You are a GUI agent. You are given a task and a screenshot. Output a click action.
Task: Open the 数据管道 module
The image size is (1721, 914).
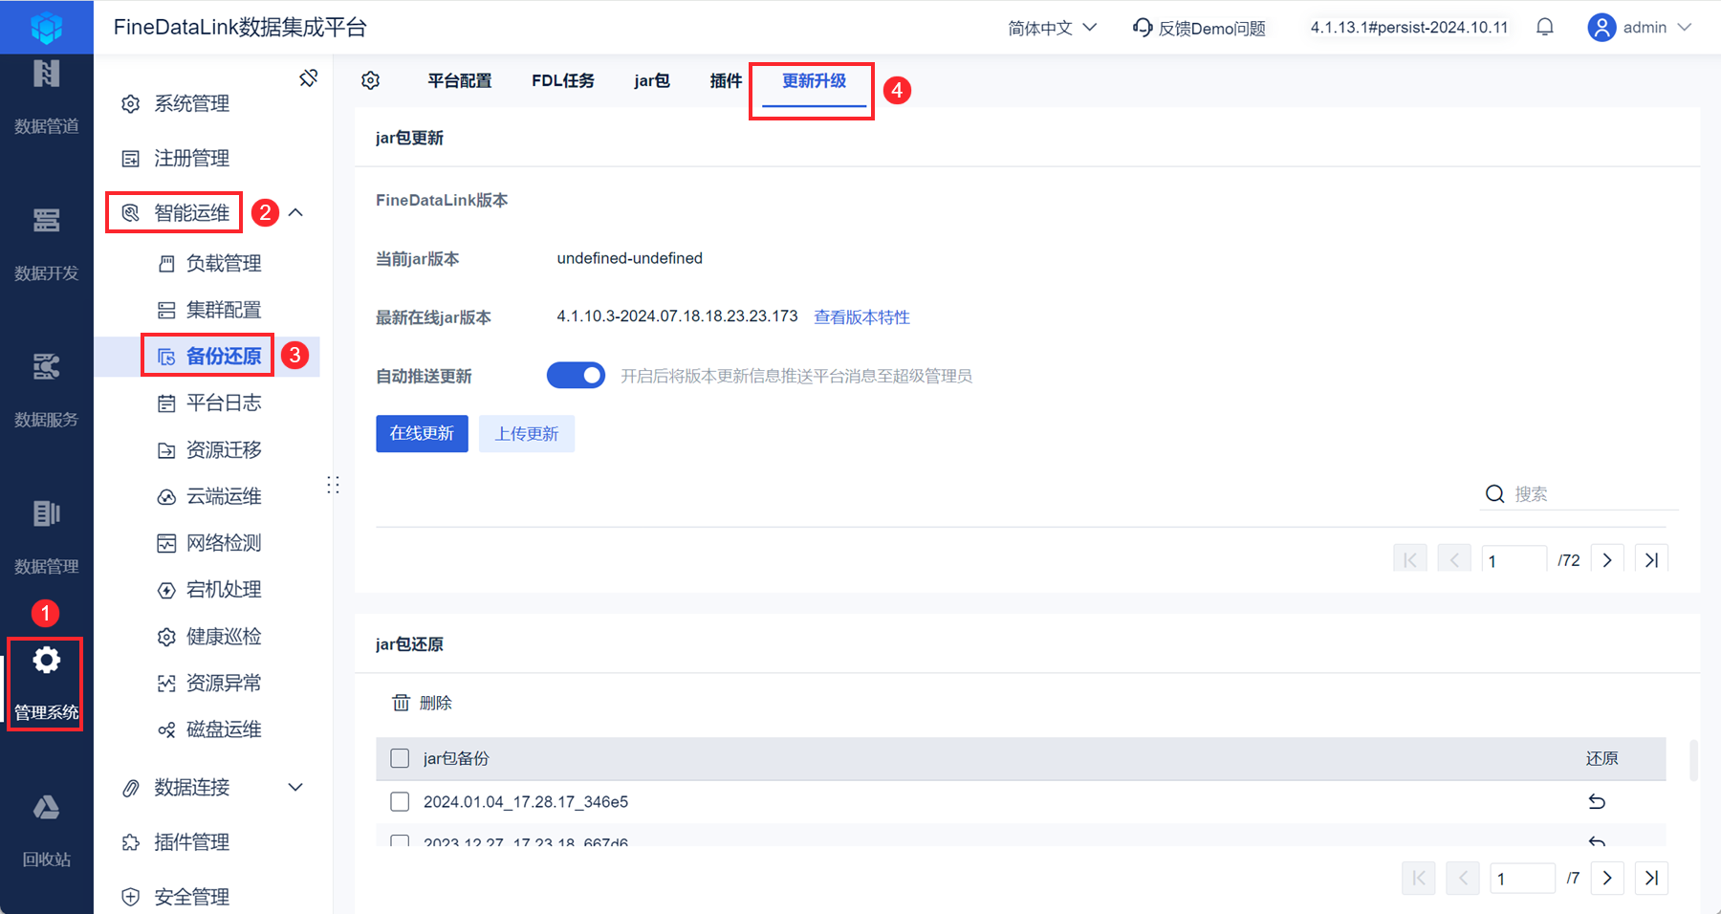[x=46, y=98]
